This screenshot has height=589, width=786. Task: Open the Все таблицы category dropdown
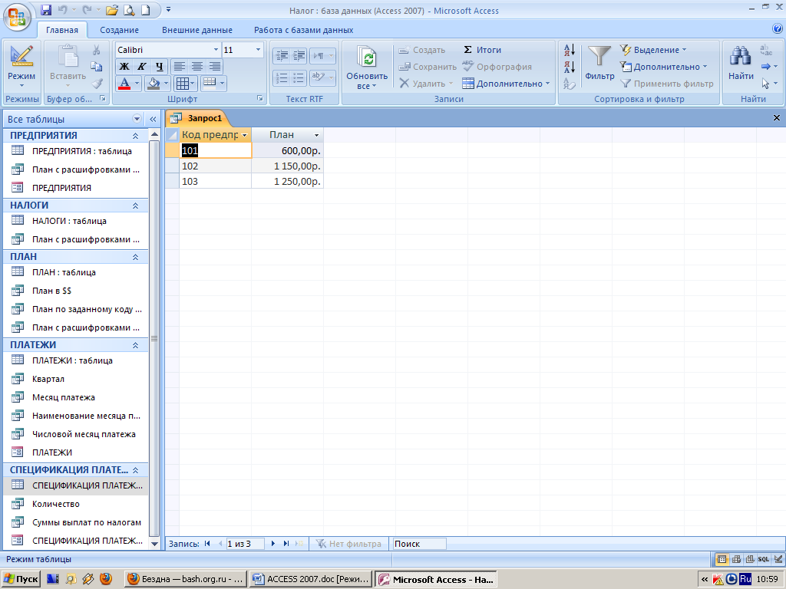137,119
